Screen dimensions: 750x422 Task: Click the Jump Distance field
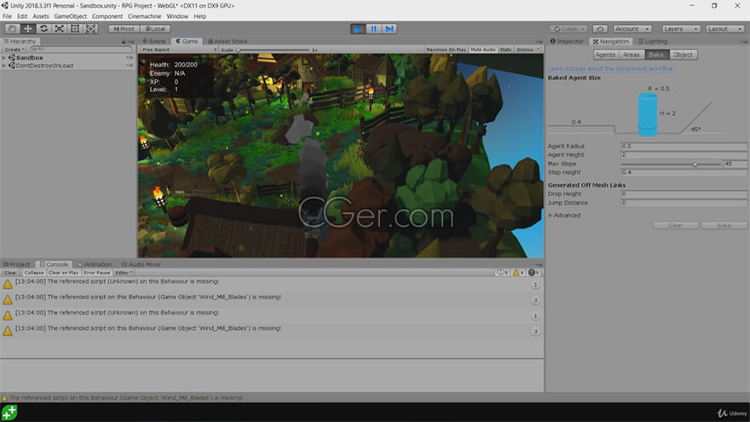pyautogui.click(x=684, y=203)
